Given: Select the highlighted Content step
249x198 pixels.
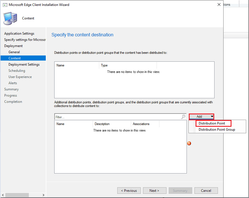Looking at the screenshot, I should pos(23,58).
